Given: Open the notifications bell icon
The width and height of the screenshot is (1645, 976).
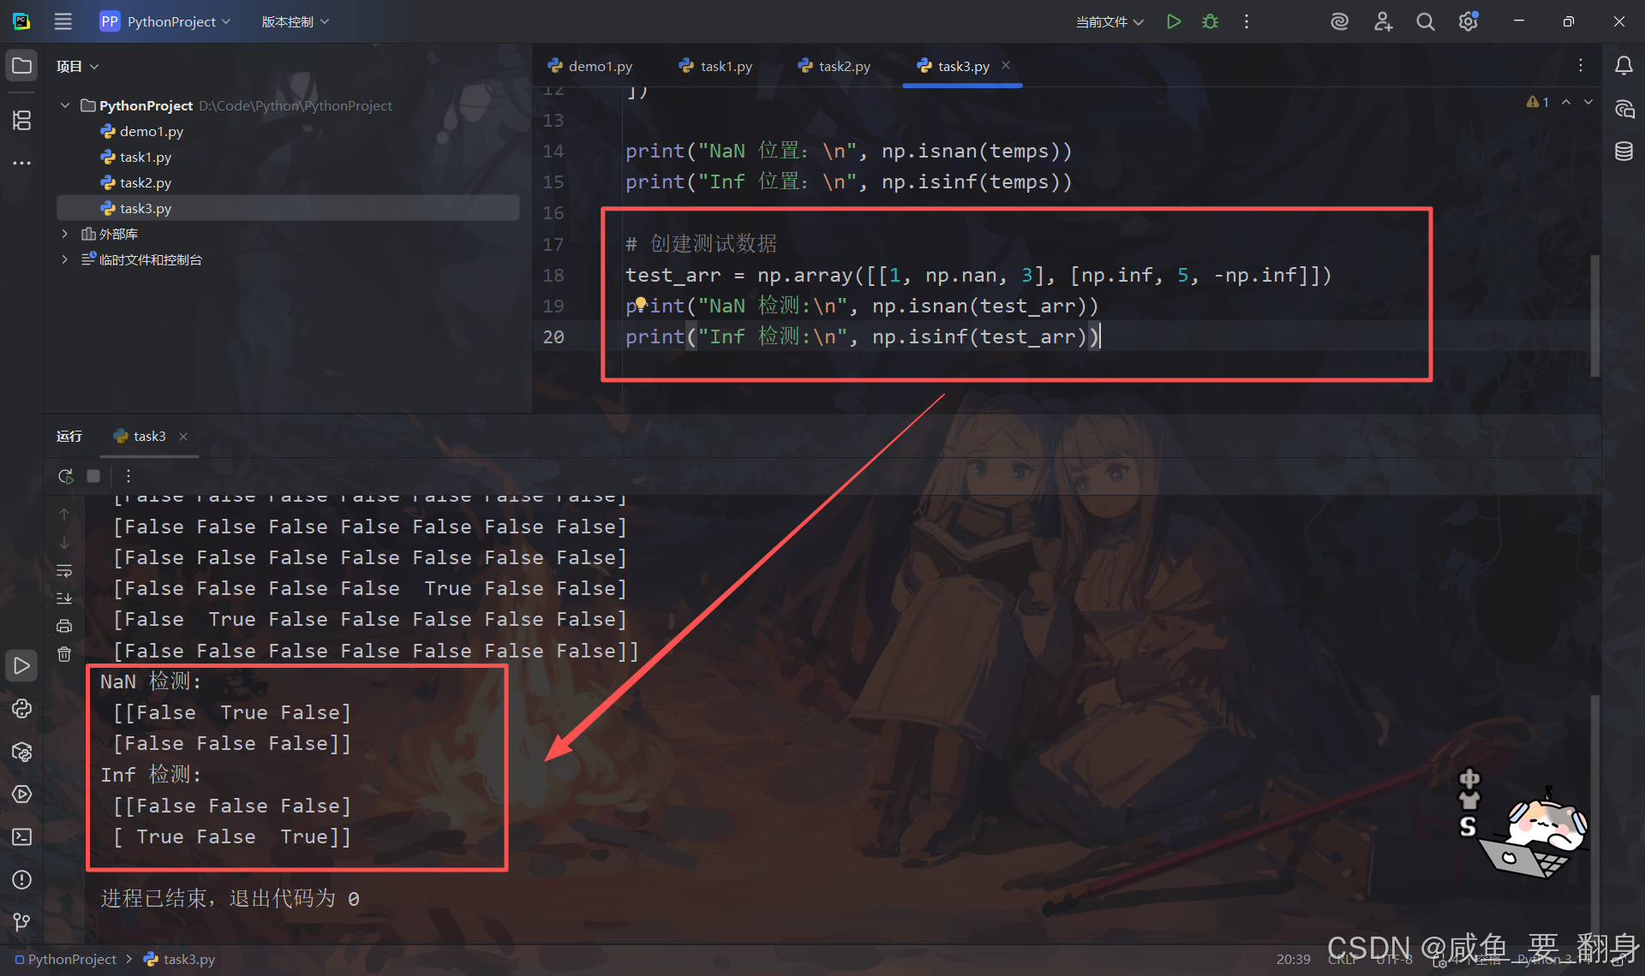Looking at the screenshot, I should (1624, 66).
